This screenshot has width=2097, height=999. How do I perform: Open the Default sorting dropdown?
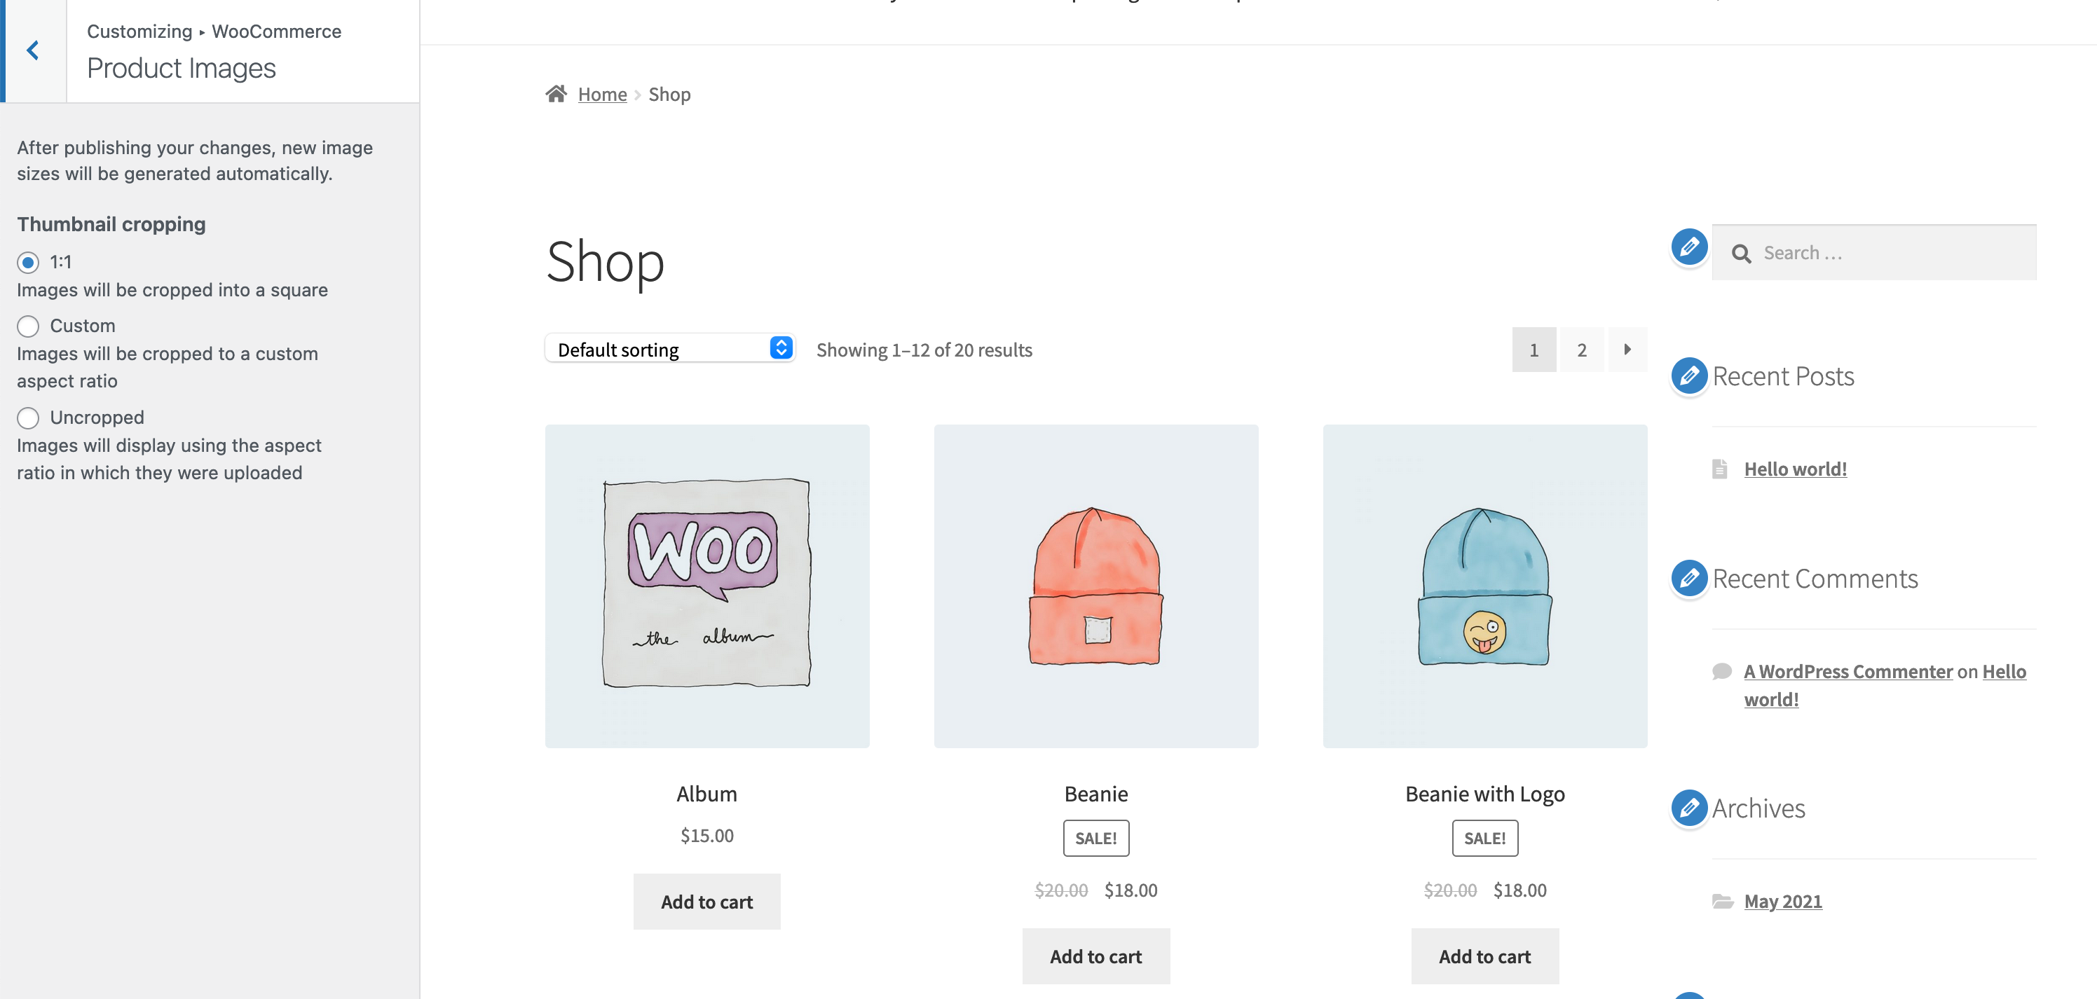670,348
